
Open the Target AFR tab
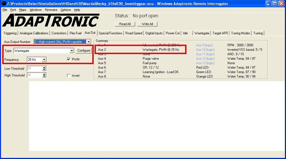[220, 33]
